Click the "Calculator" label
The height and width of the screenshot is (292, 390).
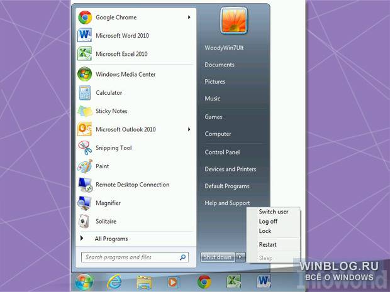click(x=109, y=92)
